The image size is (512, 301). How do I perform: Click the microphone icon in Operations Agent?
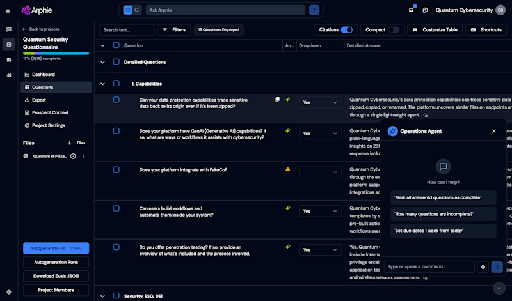tap(483, 266)
